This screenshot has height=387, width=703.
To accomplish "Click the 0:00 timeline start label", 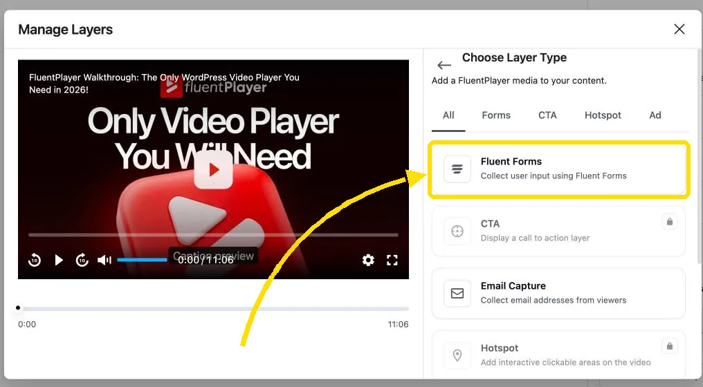I will (27, 324).
